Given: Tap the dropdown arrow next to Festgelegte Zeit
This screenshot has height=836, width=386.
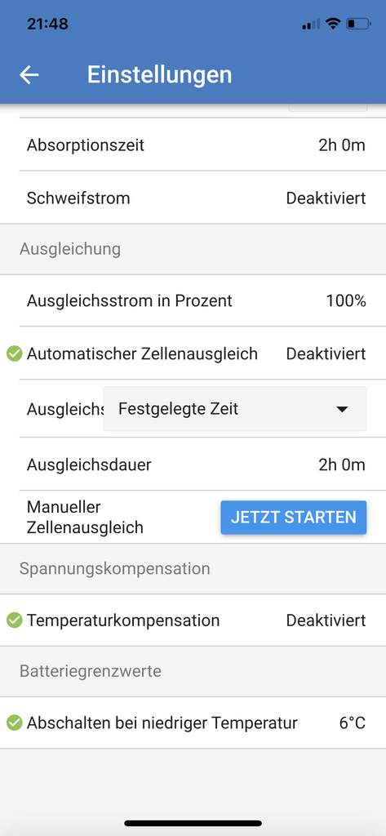Looking at the screenshot, I should pos(342,410).
